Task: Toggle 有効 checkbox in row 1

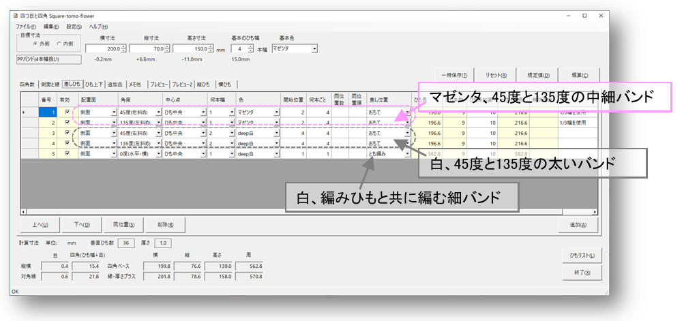Action: tap(67, 112)
